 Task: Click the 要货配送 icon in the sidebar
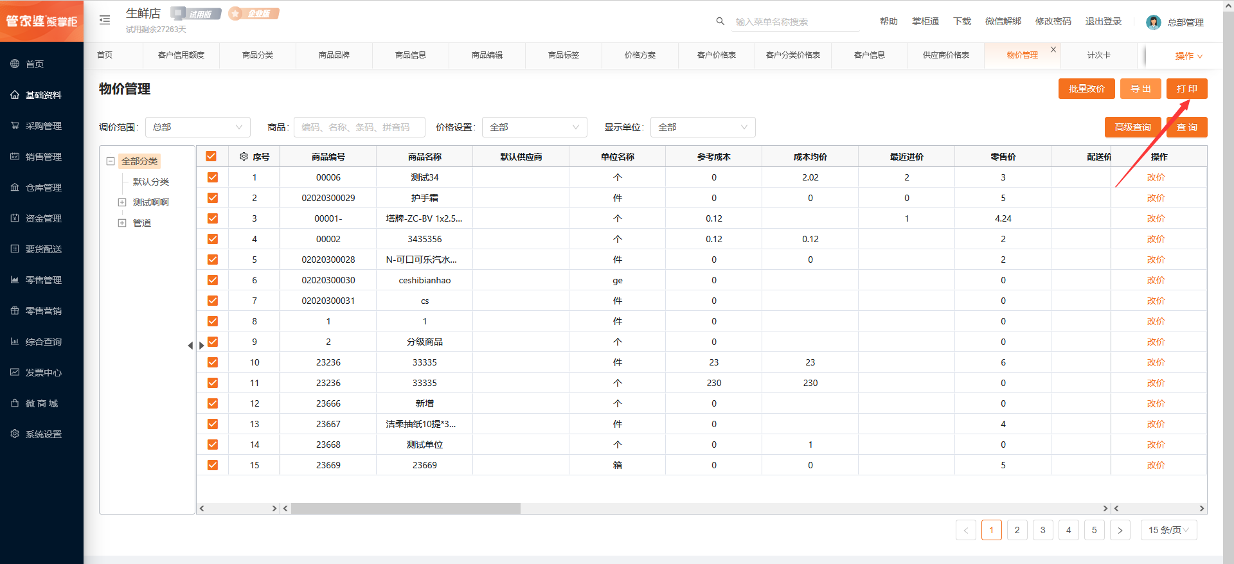coord(15,249)
